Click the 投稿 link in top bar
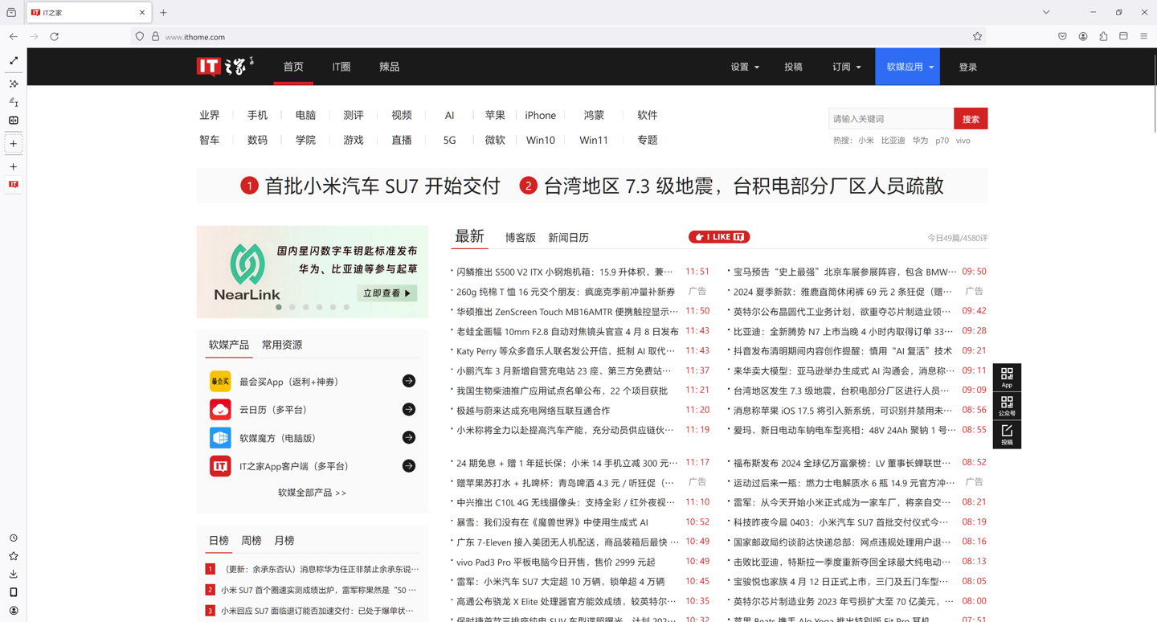 pos(793,67)
